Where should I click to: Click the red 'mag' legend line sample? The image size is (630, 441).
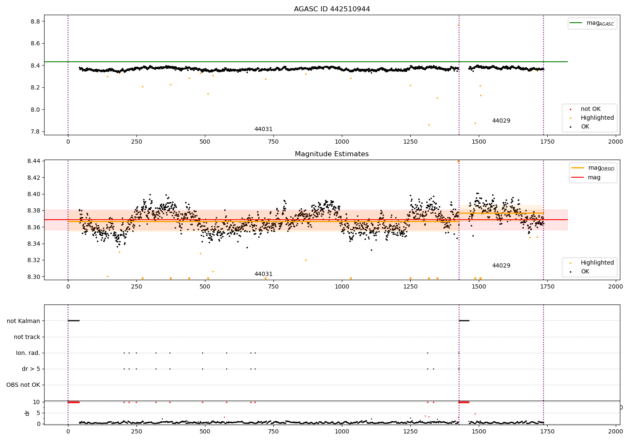coord(578,178)
